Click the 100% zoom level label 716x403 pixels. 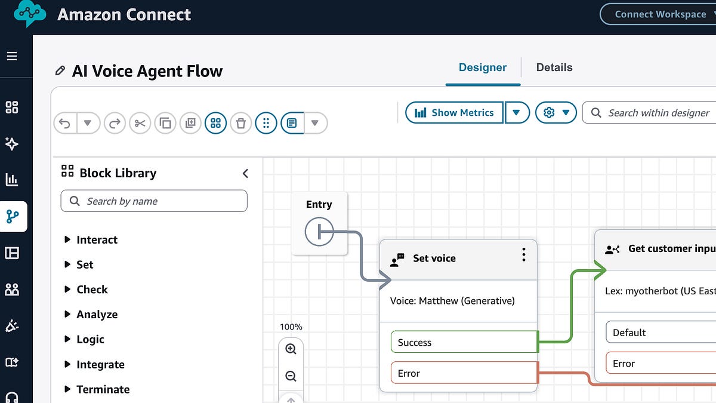(x=291, y=327)
